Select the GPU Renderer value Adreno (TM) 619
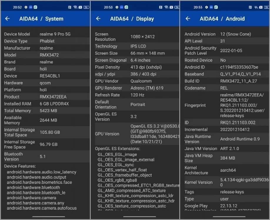This screenshot has height=220, width=270. pos(147,88)
